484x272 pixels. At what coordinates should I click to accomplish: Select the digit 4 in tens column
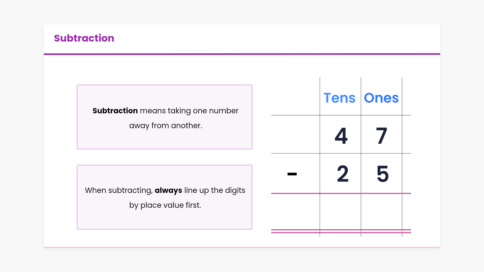341,136
